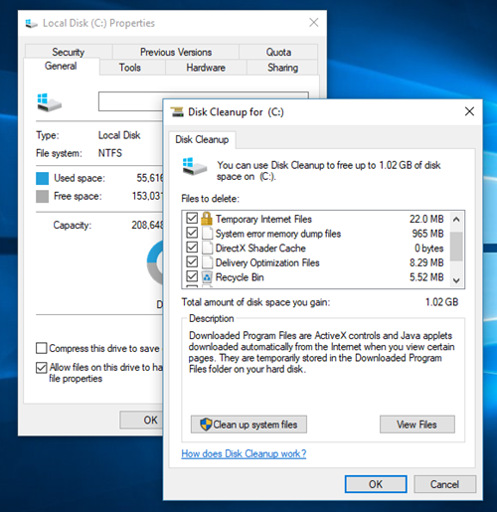
Task: Select the Disk Cleanup tab
Action: coord(202,139)
